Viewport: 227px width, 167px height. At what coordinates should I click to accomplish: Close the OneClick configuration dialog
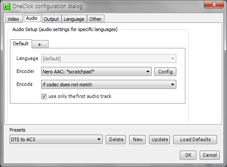pyautogui.click(x=214, y=5)
